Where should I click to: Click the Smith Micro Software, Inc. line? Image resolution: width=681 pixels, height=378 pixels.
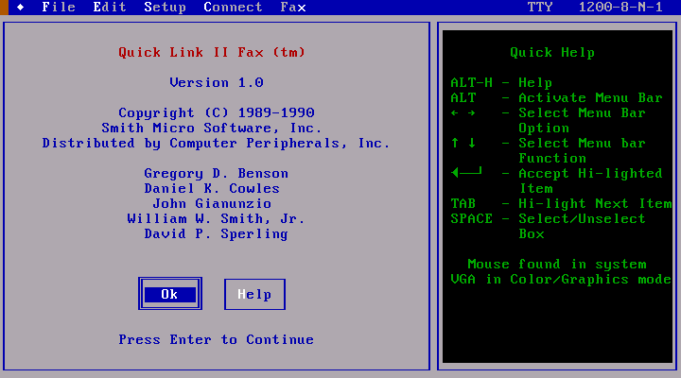[212, 128]
